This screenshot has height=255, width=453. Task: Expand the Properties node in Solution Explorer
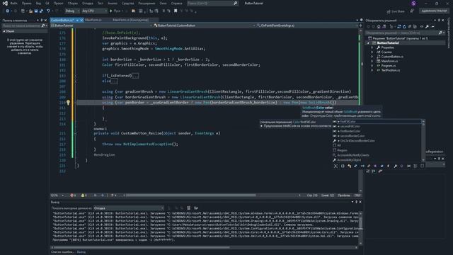click(x=372, y=47)
